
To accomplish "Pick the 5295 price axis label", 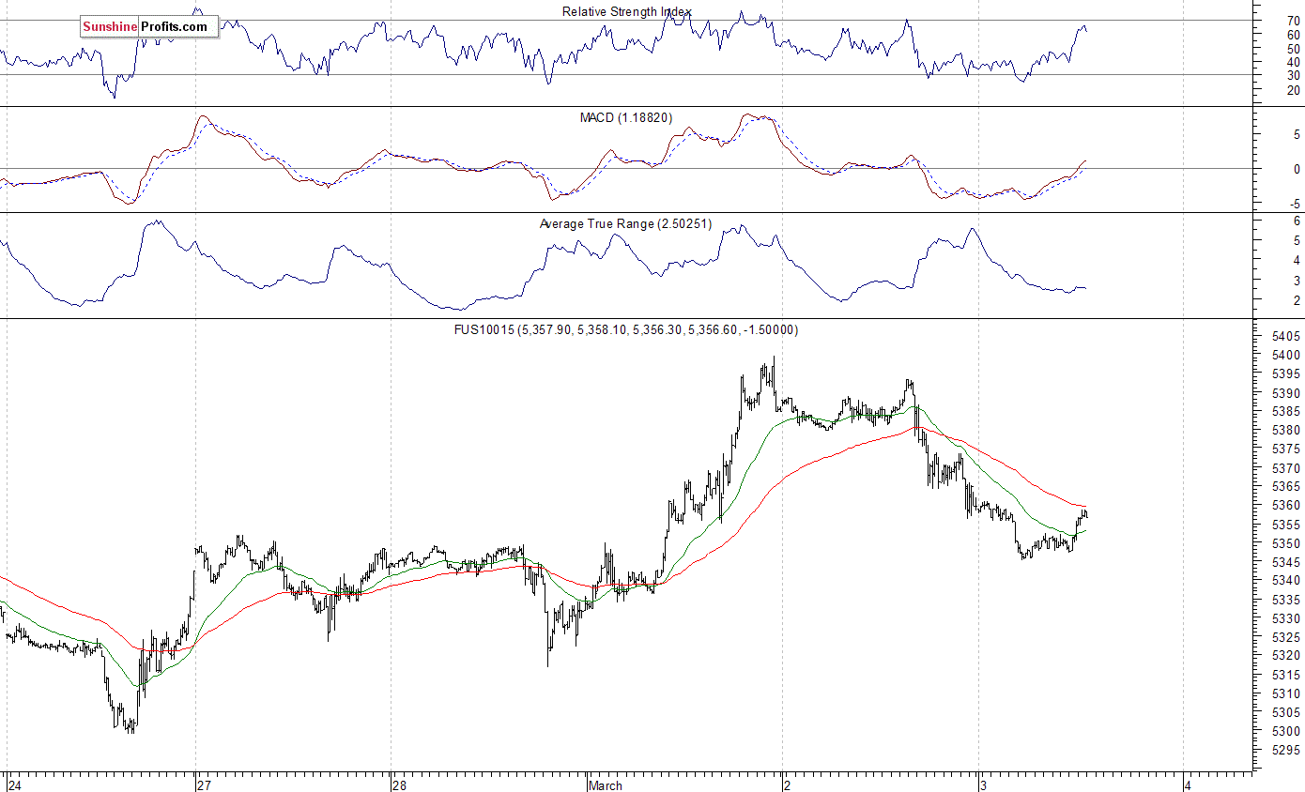I will pos(1286,750).
